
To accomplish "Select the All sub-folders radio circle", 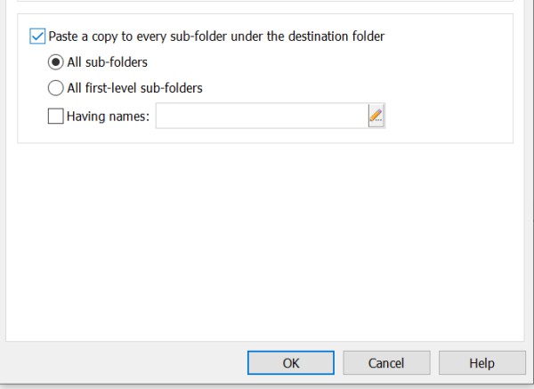I will [55, 62].
